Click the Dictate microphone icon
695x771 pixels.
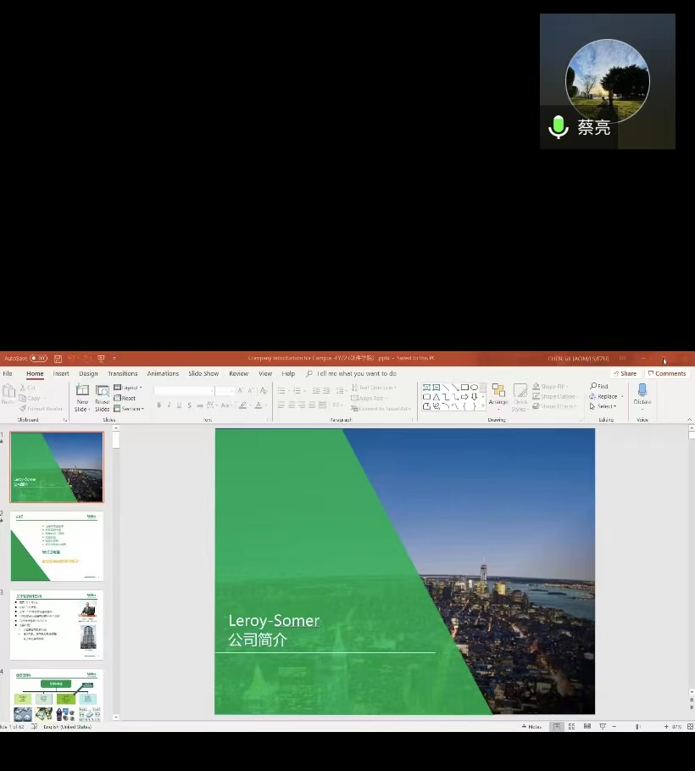coord(642,391)
